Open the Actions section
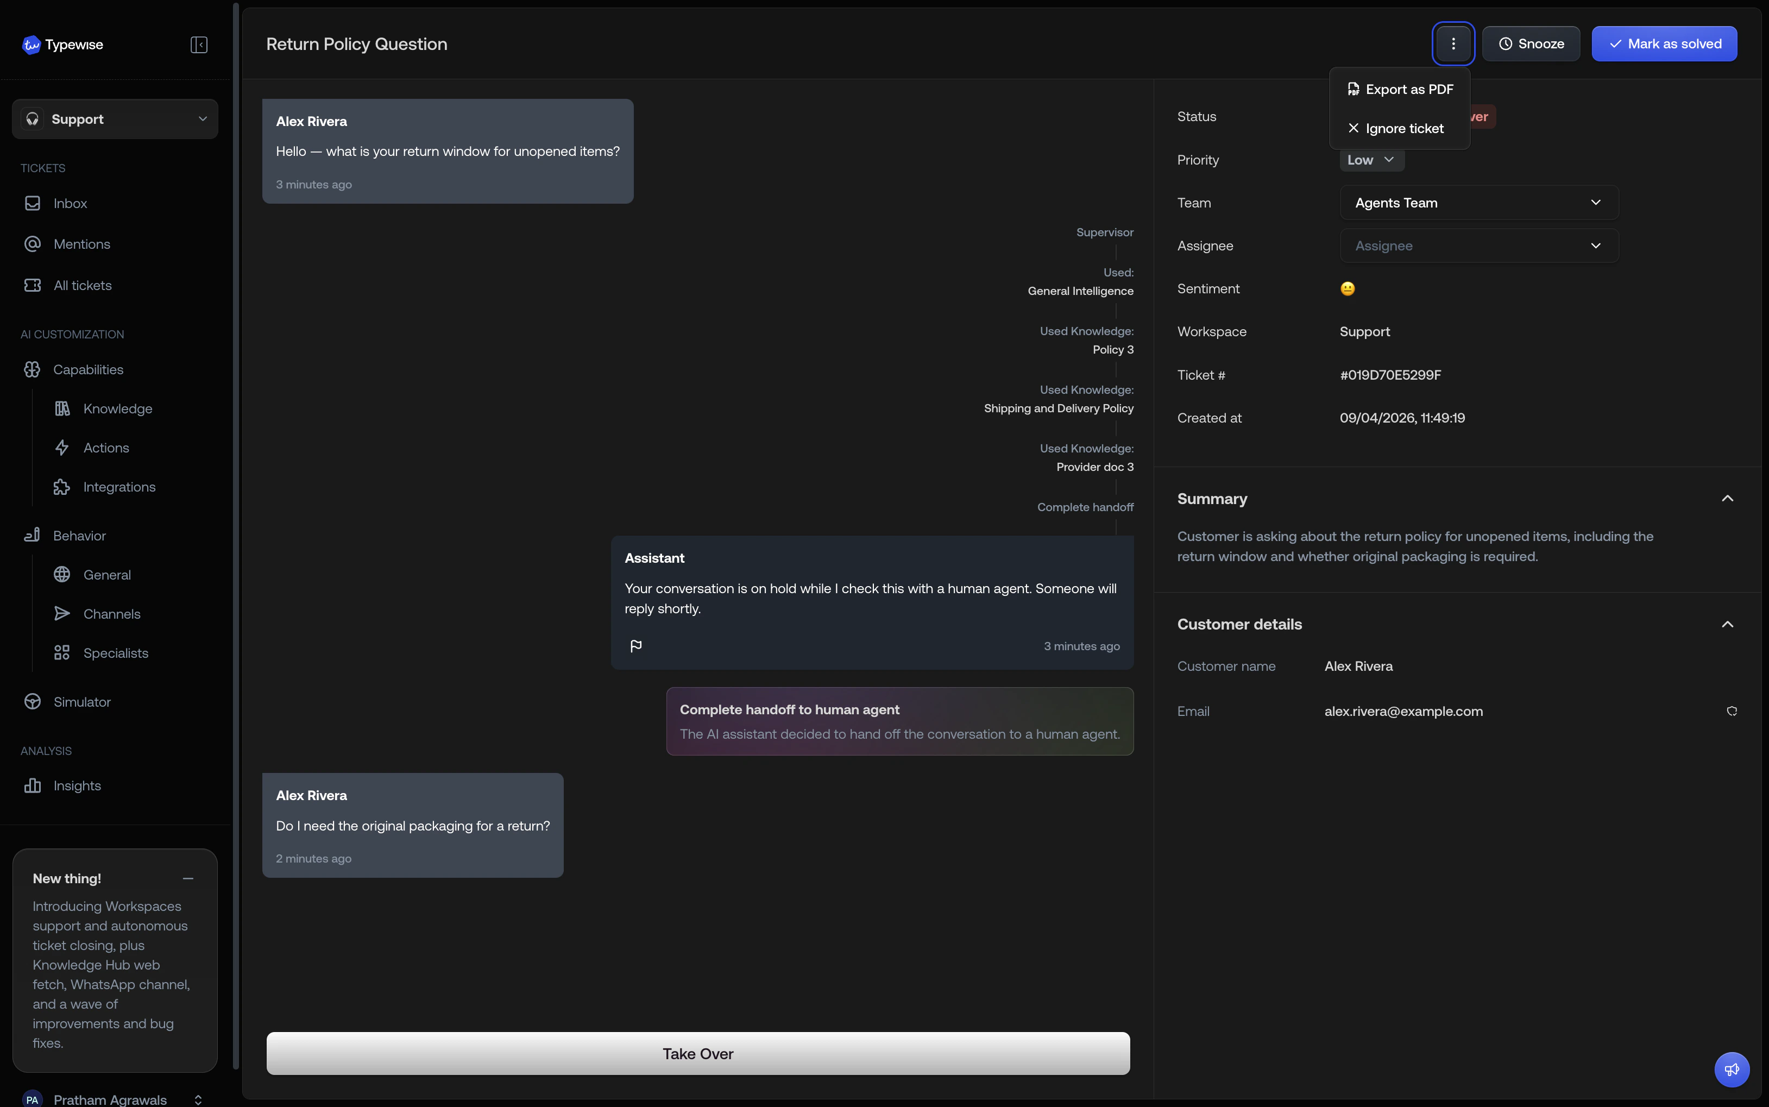Image resolution: width=1769 pixels, height=1107 pixels. 106,448
